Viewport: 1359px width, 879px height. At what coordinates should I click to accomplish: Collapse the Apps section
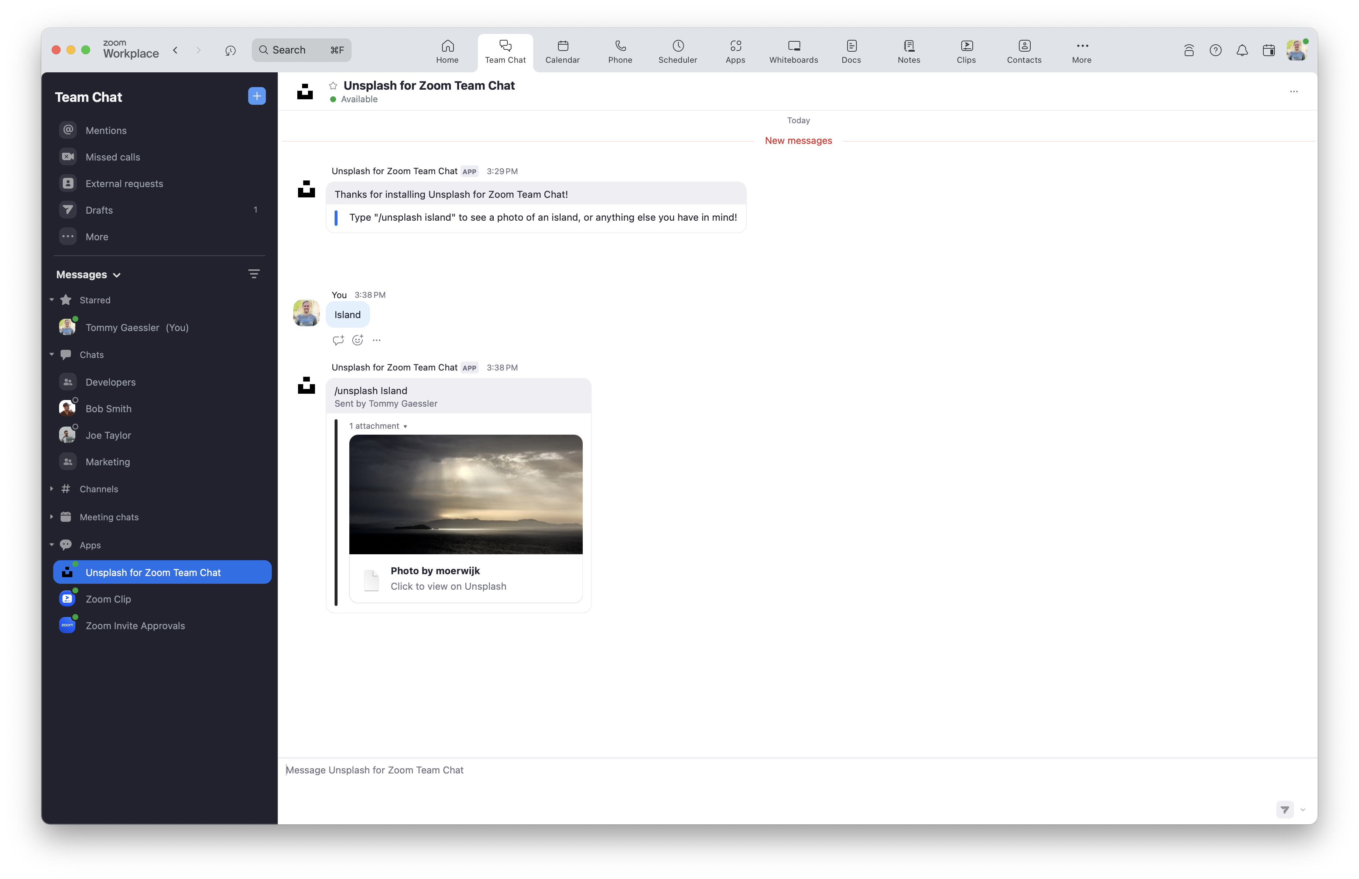point(51,545)
